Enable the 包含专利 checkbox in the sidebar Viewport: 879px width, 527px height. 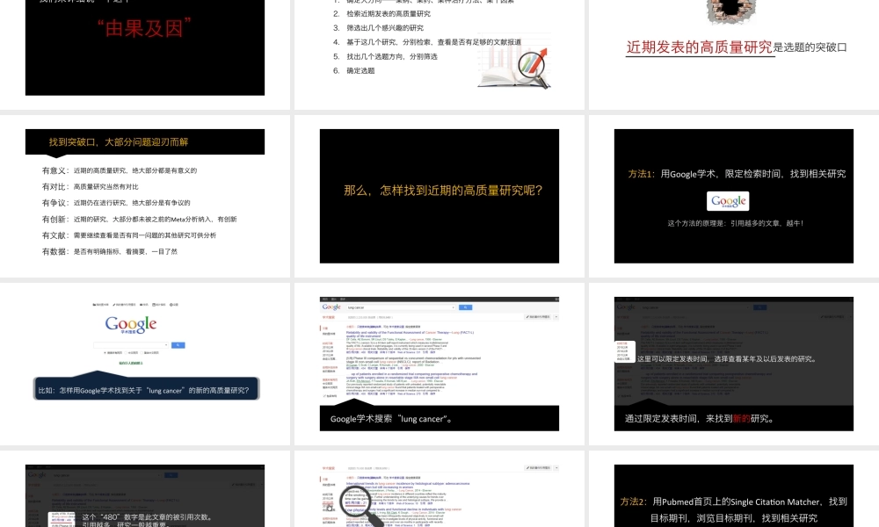point(324,395)
